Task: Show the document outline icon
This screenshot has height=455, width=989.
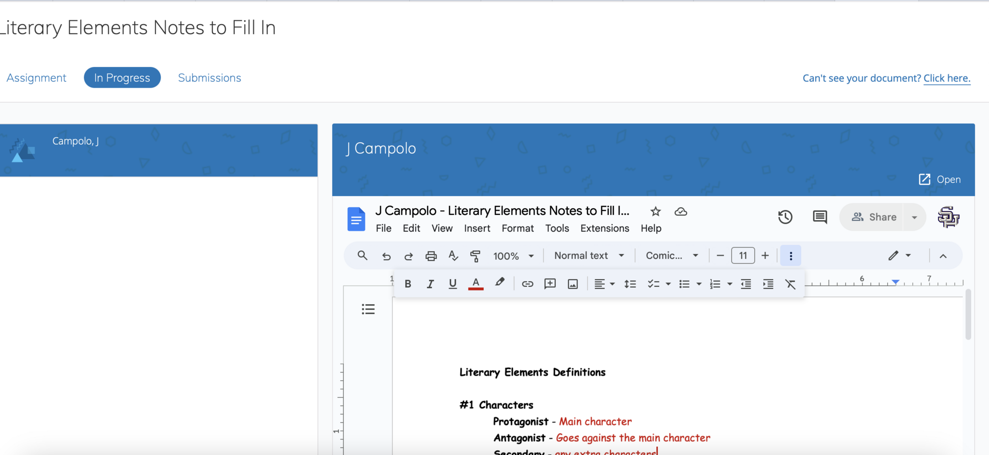Action: click(368, 309)
